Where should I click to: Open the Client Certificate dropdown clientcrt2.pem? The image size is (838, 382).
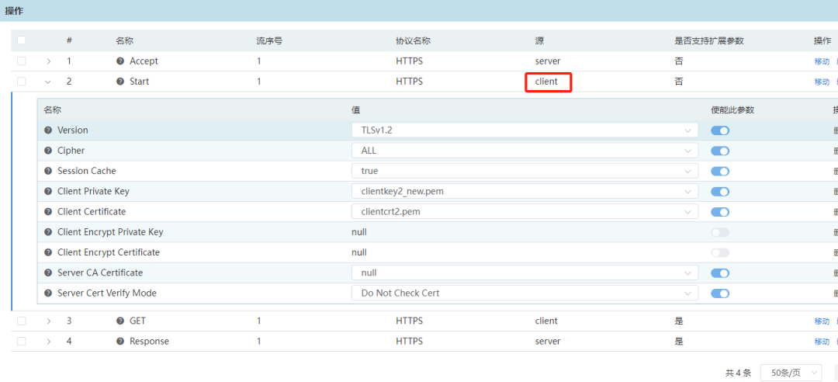click(x=525, y=212)
